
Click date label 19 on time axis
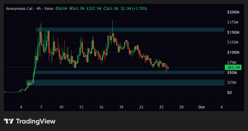(121, 107)
